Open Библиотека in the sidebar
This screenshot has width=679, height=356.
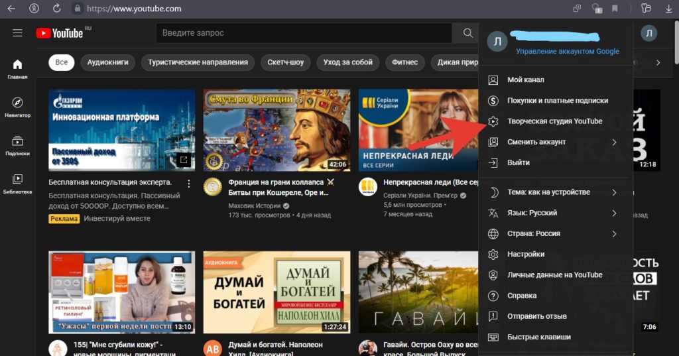point(17,183)
